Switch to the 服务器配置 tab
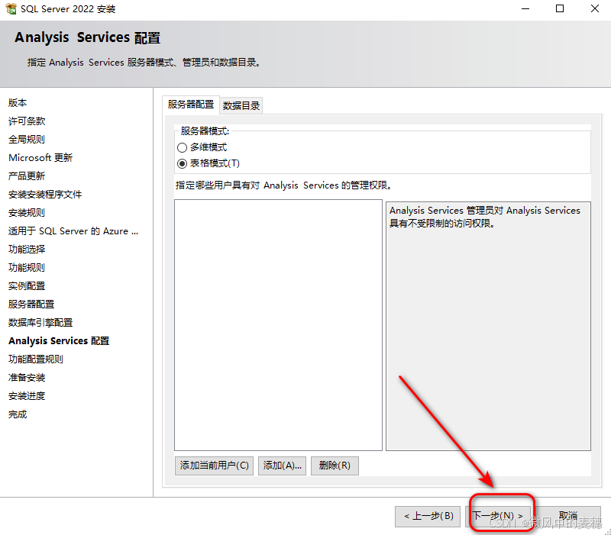The height and width of the screenshot is (535, 611). click(191, 105)
